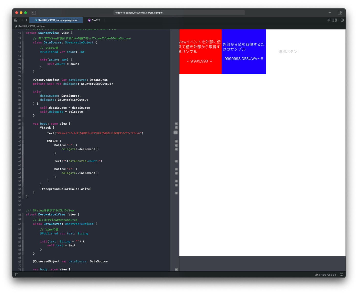
Task: Tap the plus button in live view
Action: 211,61
